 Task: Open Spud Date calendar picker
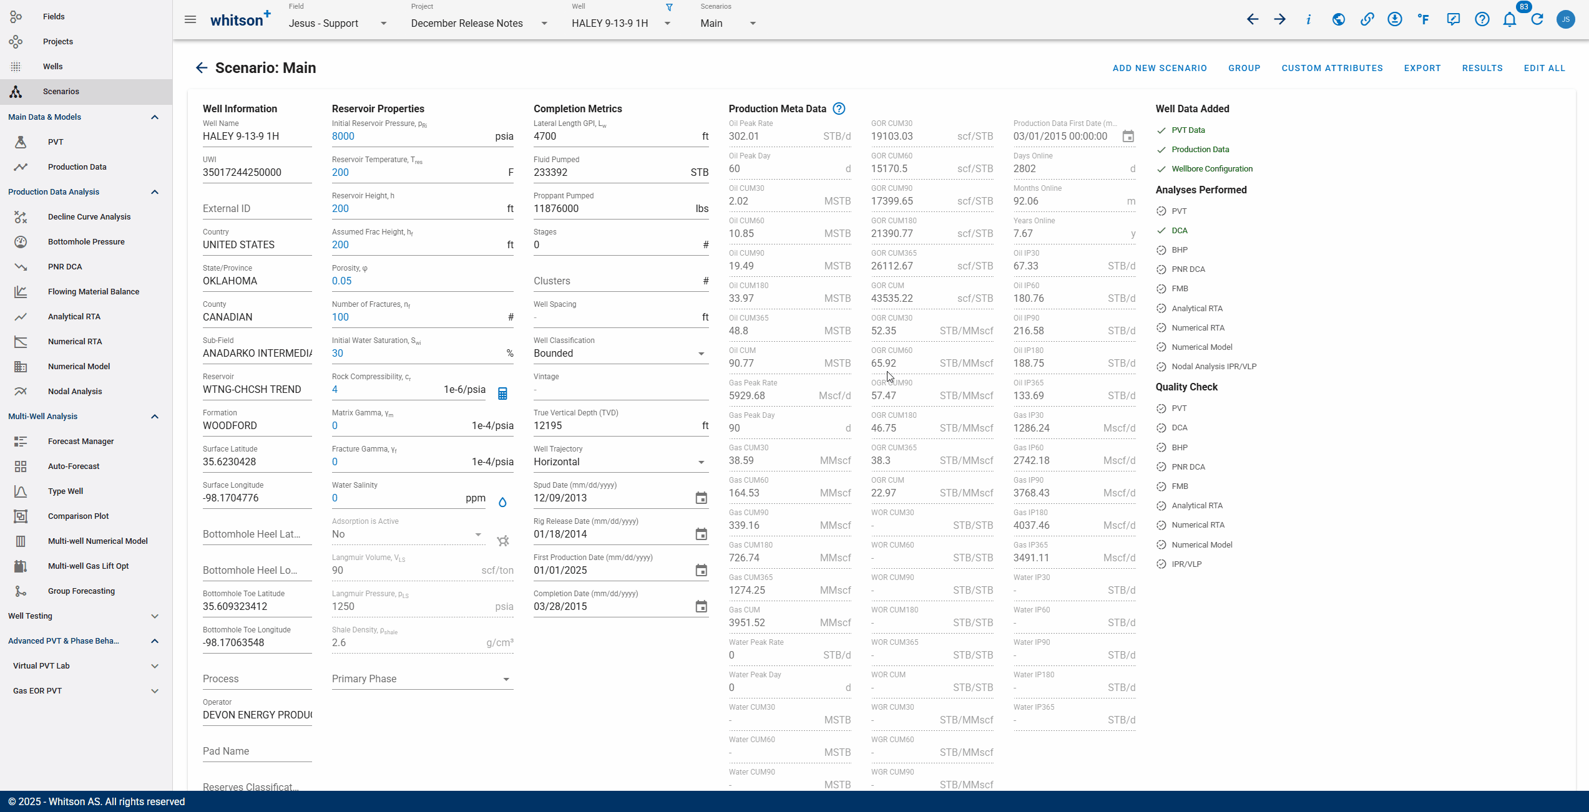click(701, 498)
